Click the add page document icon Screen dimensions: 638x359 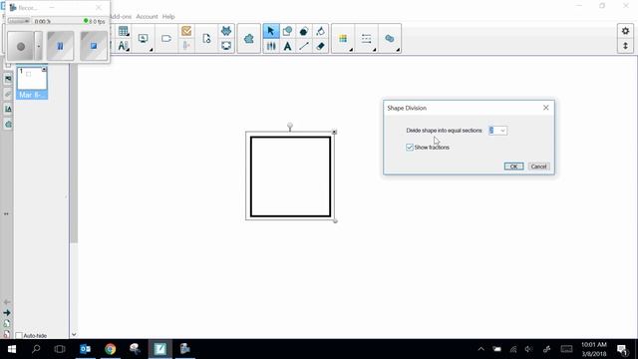click(206, 39)
